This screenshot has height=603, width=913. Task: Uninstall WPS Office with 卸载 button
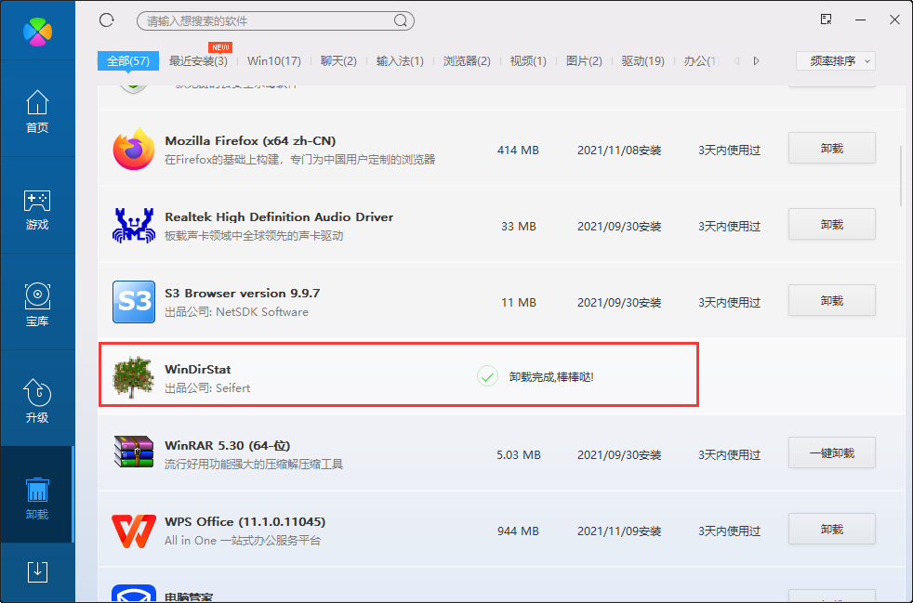832,529
